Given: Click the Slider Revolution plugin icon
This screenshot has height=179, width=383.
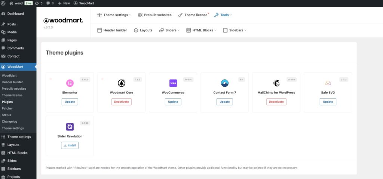Looking at the screenshot, I should pos(70,127).
